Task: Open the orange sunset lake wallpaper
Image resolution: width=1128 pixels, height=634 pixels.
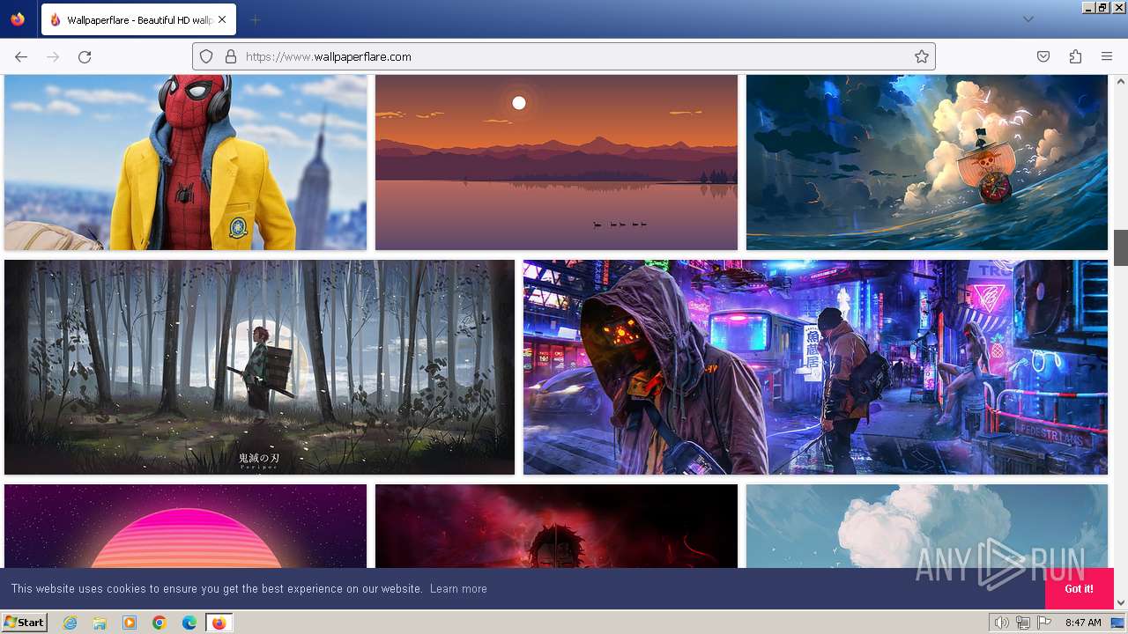Action: pyautogui.click(x=556, y=162)
